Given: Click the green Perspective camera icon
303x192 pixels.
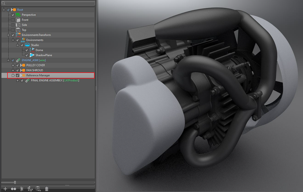Looking at the screenshot, I should [x=18, y=15].
